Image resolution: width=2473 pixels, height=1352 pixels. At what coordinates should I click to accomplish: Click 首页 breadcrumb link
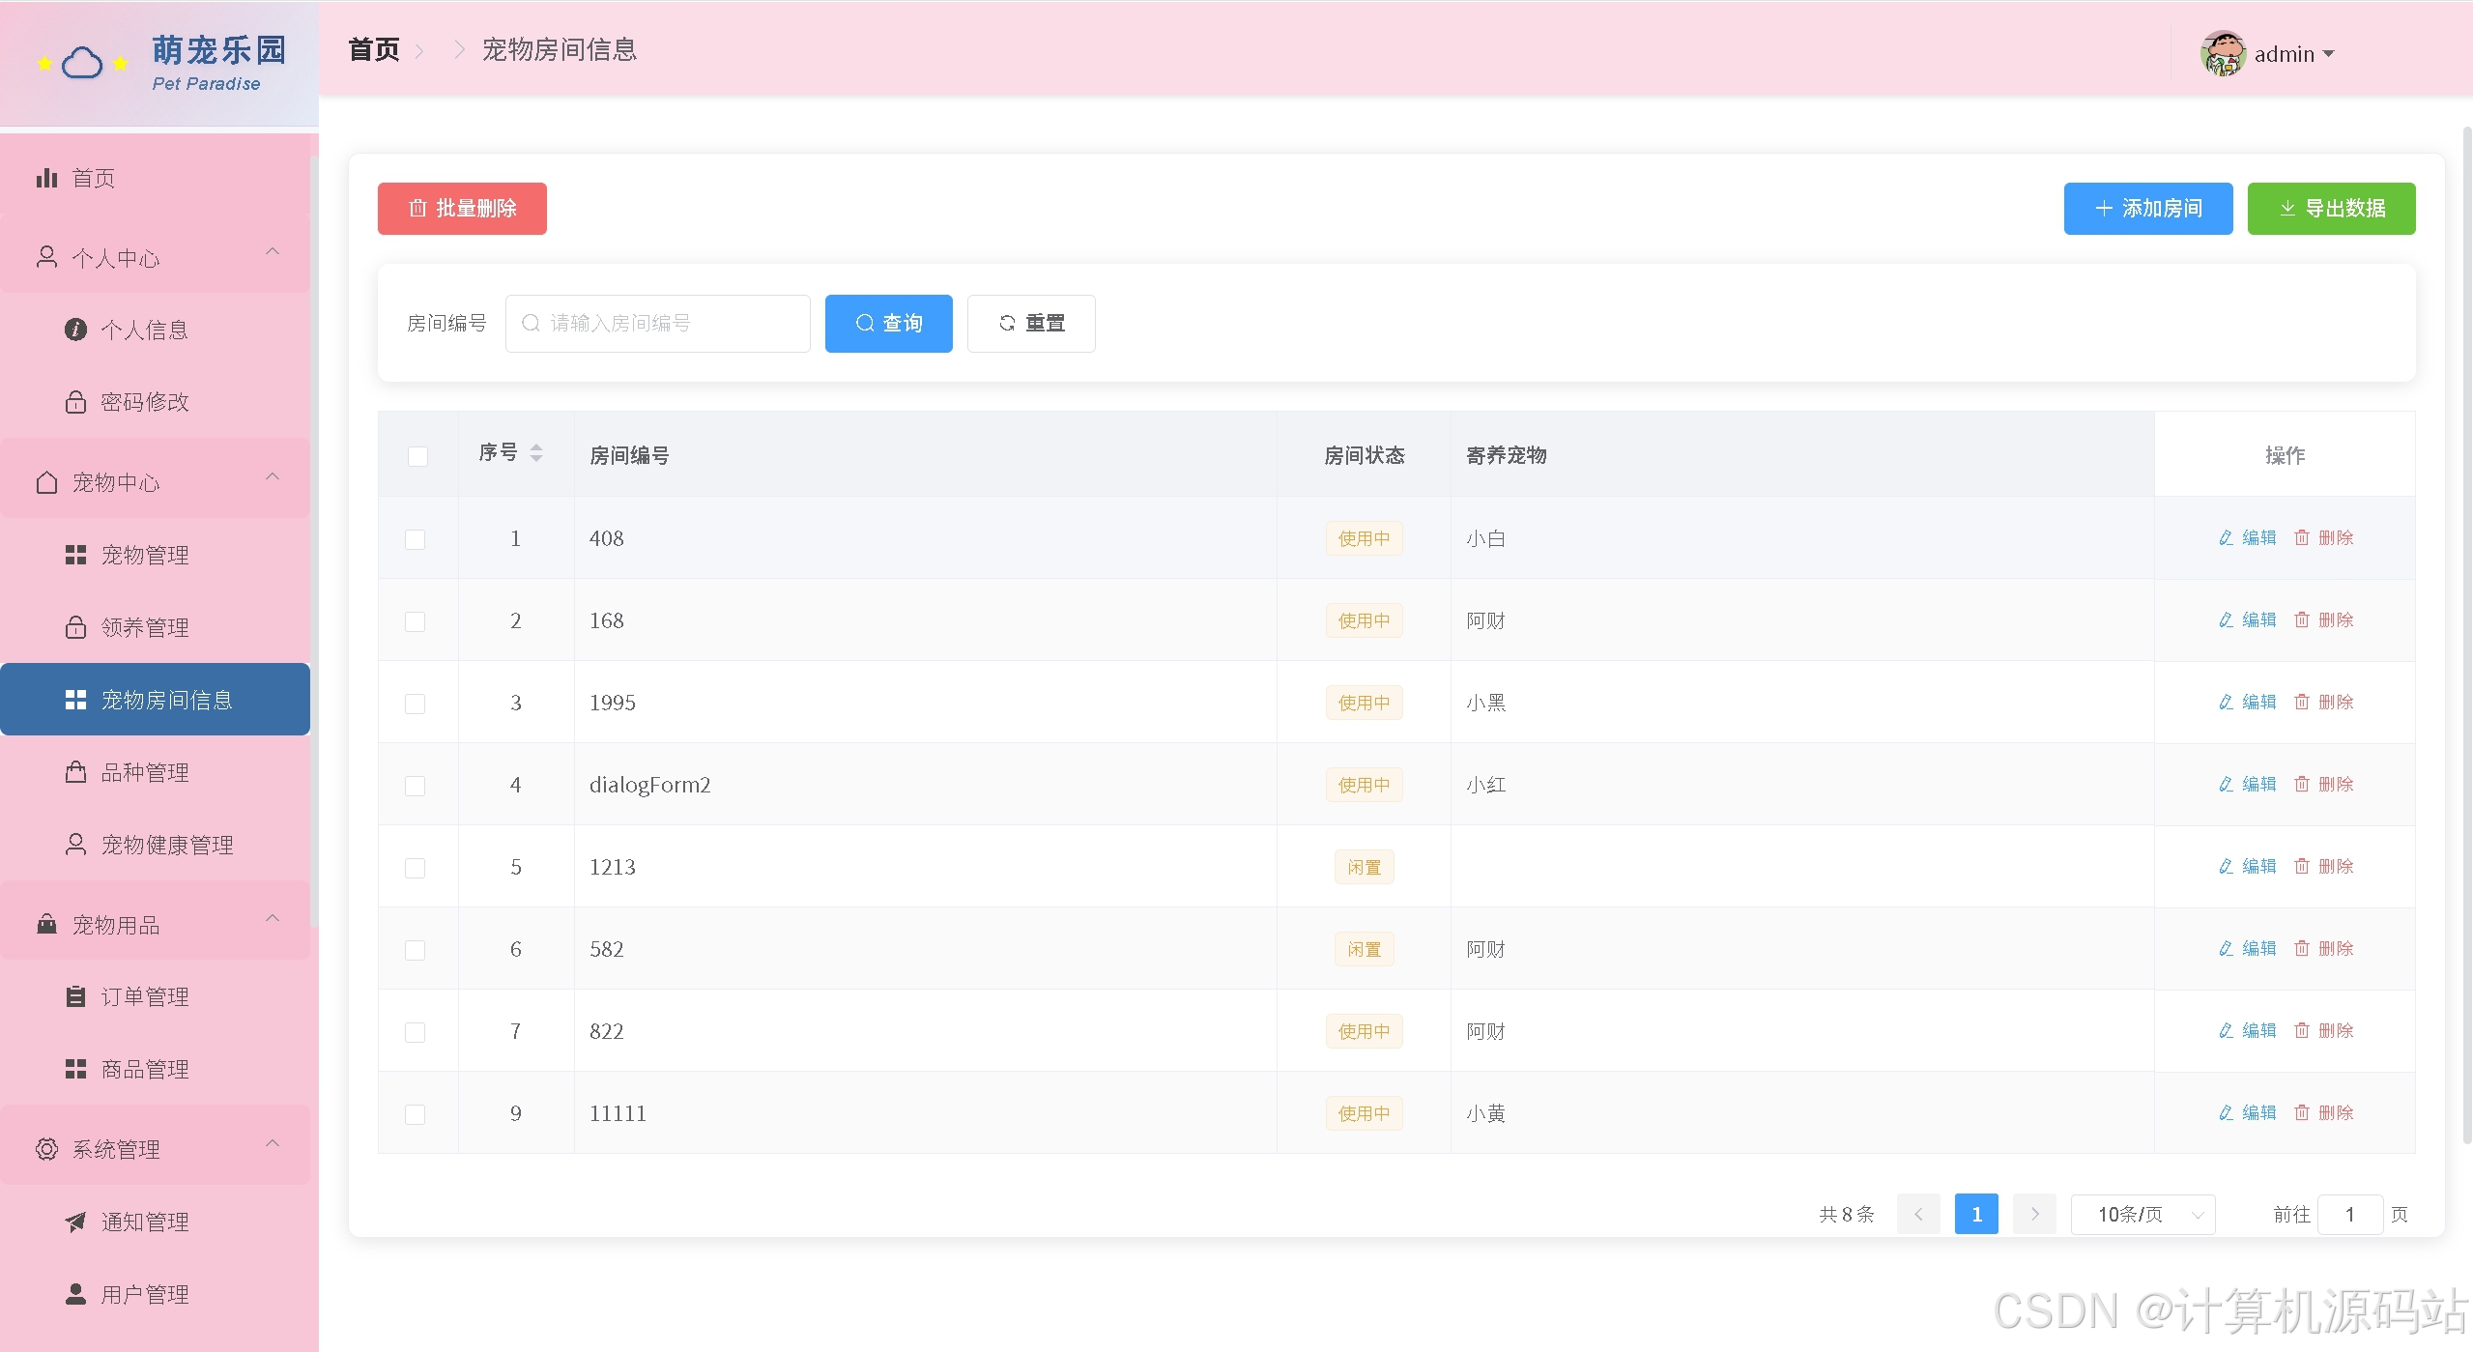pyautogui.click(x=374, y=49)
